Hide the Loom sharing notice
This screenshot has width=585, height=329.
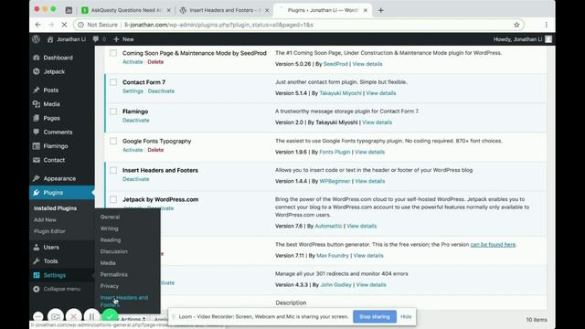point(406,317)
